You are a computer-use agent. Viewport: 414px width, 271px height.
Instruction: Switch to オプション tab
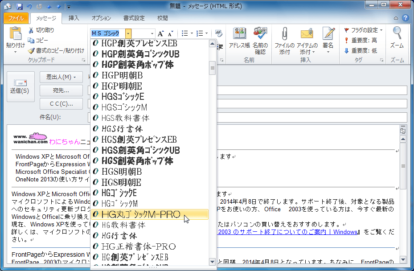coord(102,18)
